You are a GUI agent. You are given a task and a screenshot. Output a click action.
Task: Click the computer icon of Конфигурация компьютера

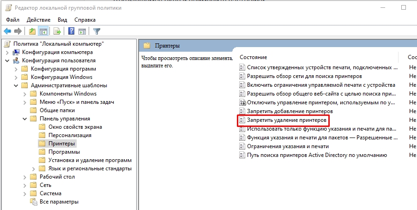16,52
